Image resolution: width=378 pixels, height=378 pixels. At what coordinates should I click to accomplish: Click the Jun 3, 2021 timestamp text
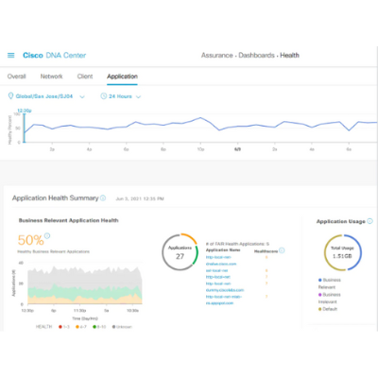[140, 198]
